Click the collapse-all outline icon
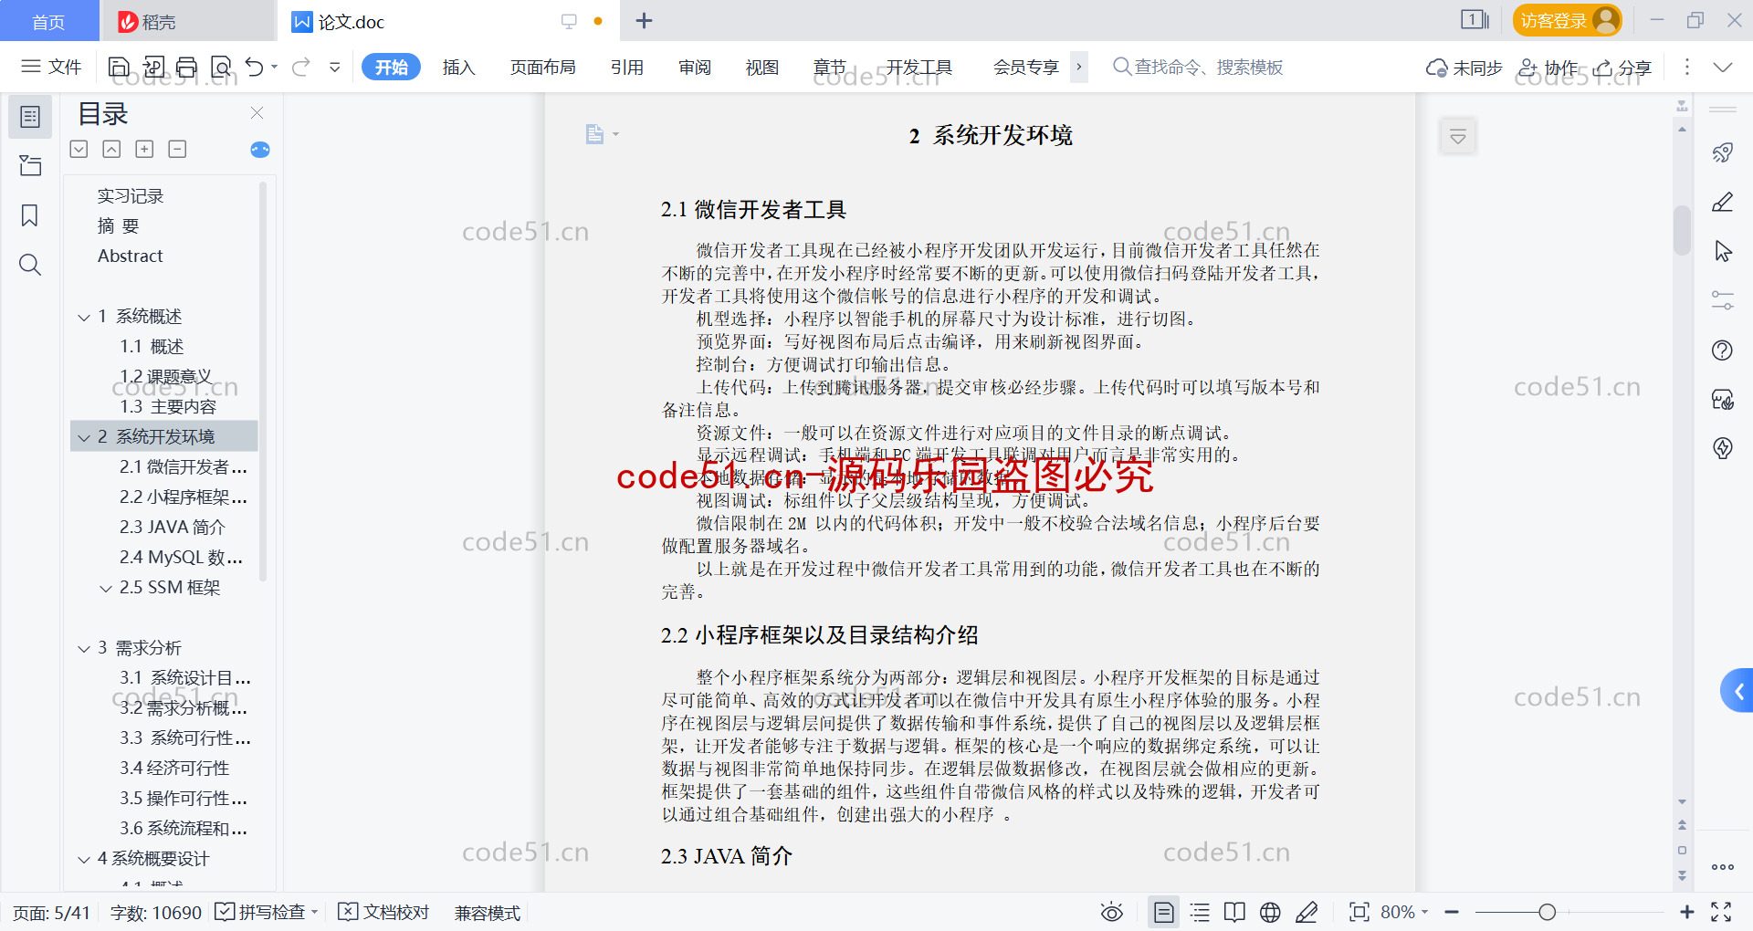 point(111,149)
